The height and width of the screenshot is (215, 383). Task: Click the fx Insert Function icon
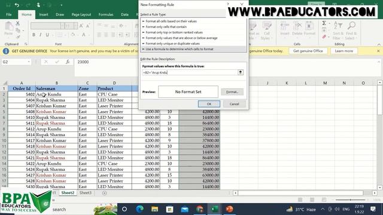coord(68,62)
